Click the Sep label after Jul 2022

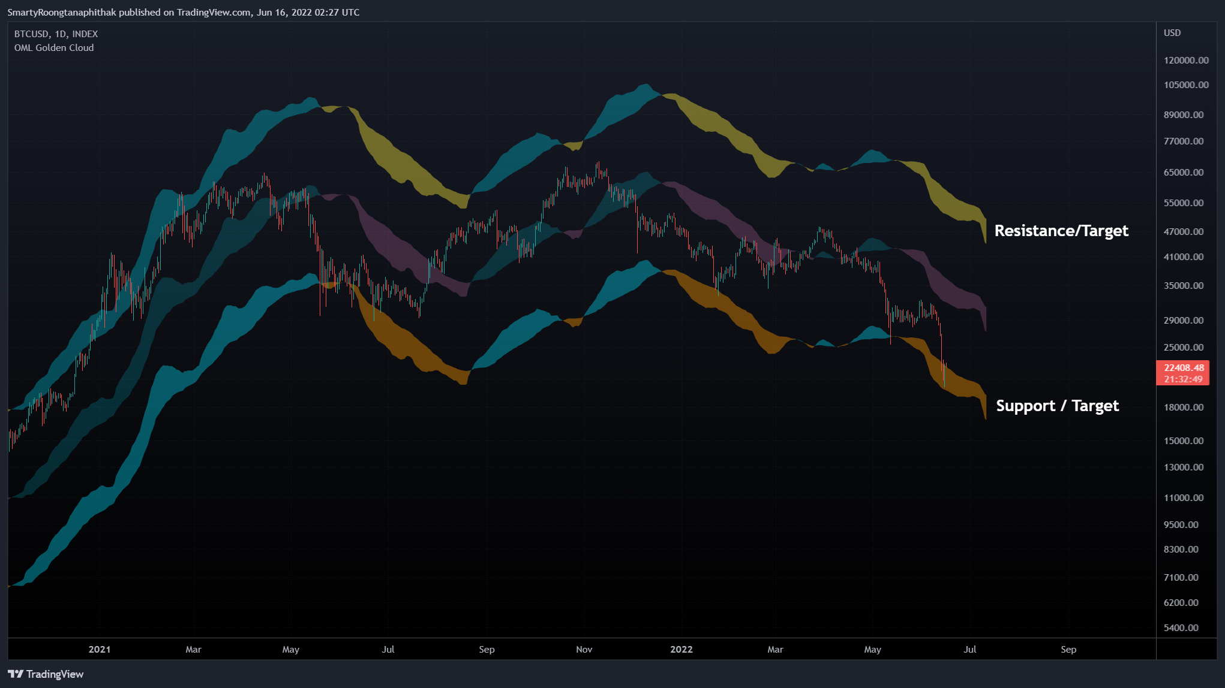(x=1068, y=650)
